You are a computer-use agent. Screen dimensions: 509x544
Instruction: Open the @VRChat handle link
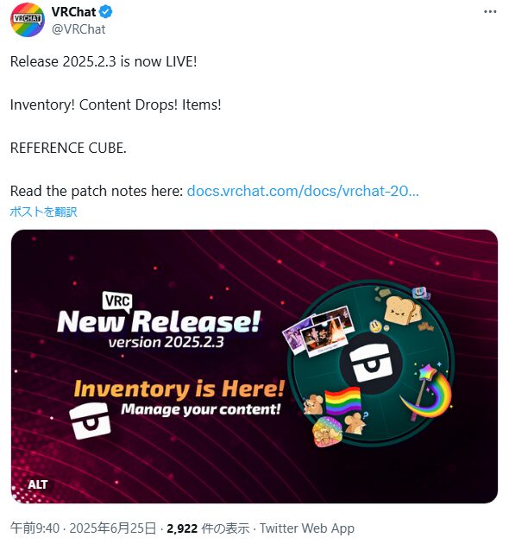[x=79, y=29]
